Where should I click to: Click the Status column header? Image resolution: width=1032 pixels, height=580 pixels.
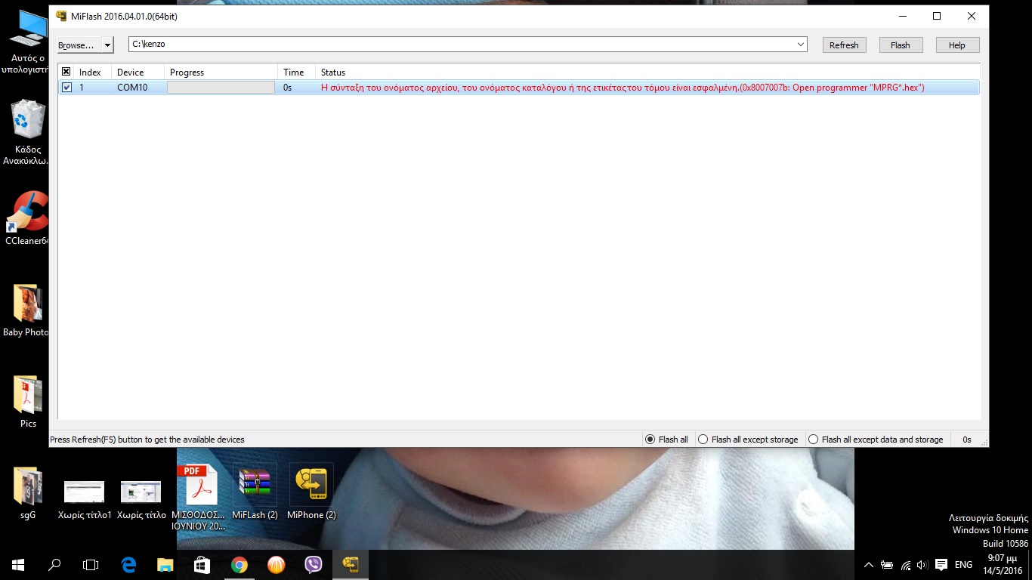pyautogui.click(x=333, y=72)
